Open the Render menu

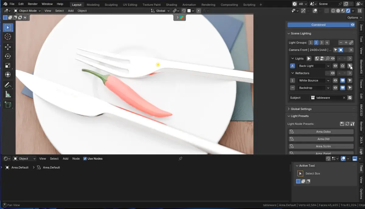(33, 4)
